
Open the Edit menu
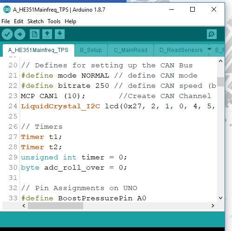[19, 21]
